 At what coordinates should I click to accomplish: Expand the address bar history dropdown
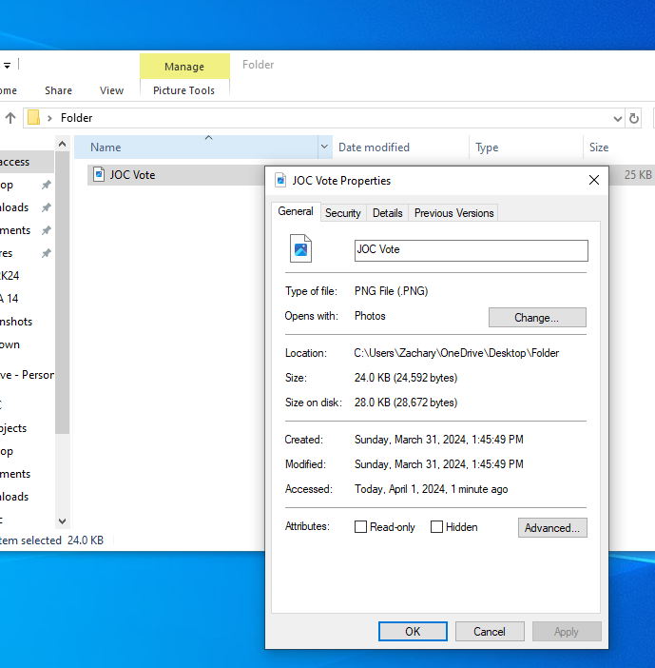click(x=618, y=118)
